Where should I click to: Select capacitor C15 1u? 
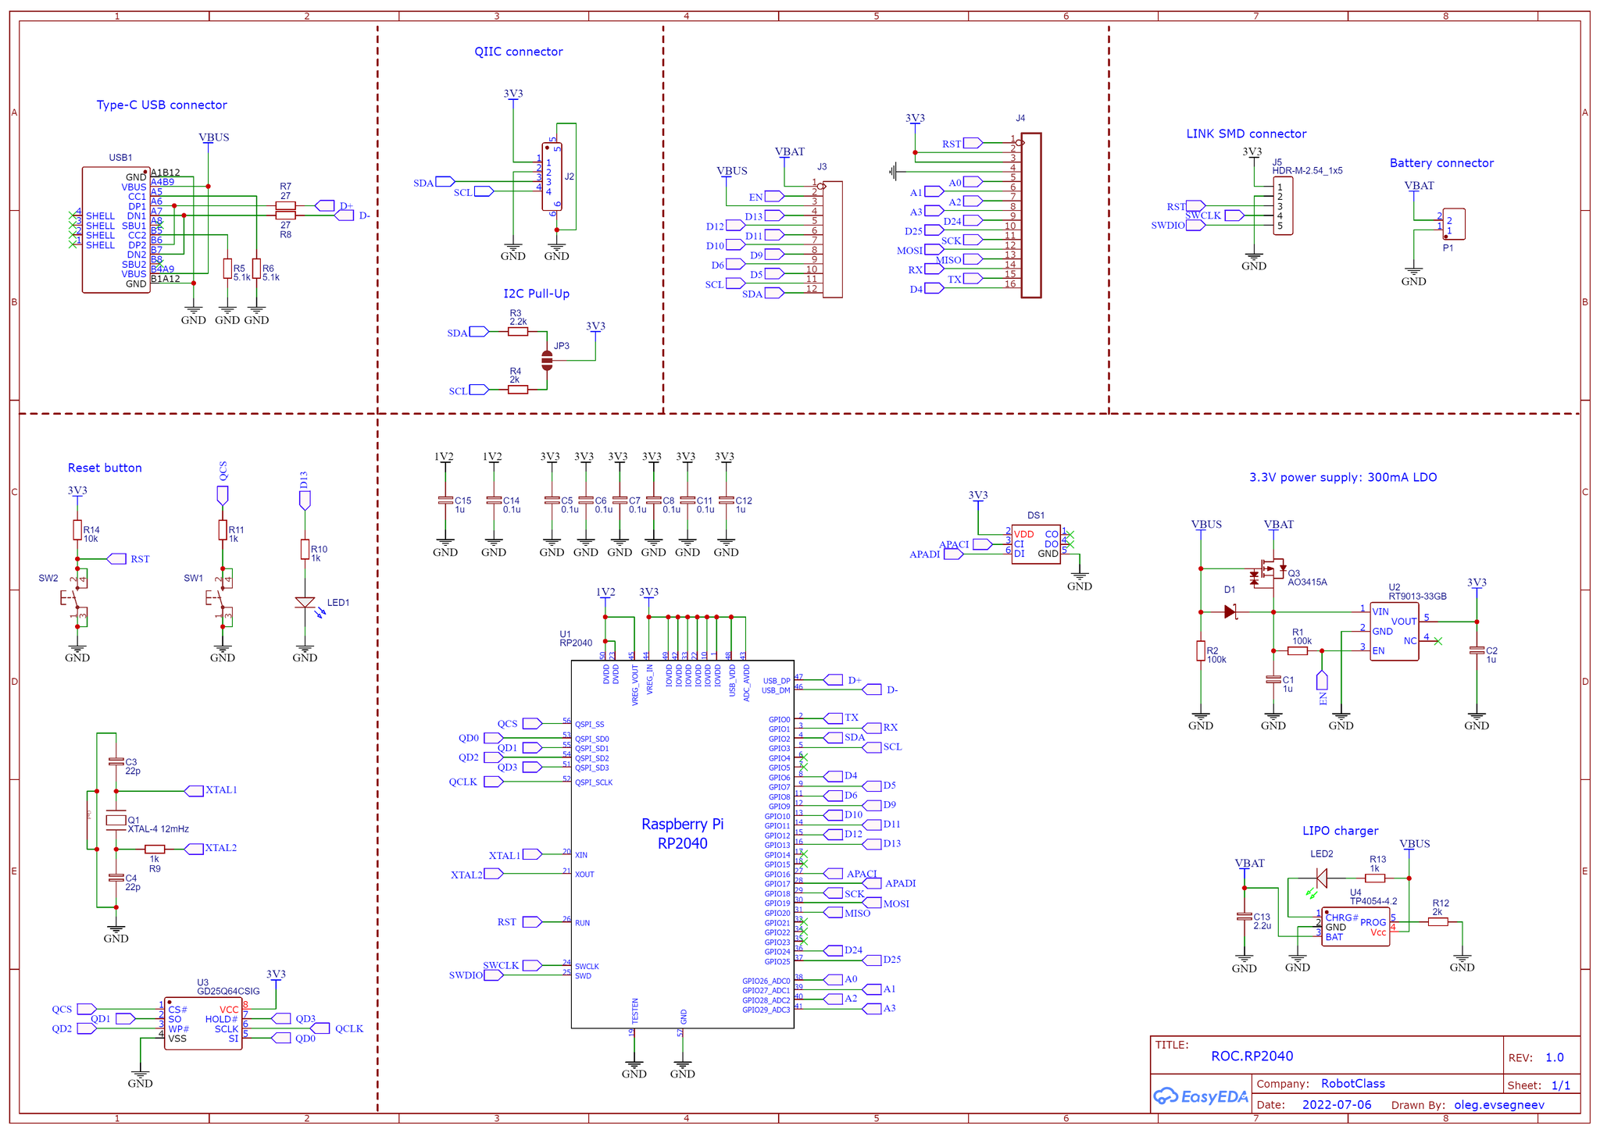tap(445, 501)
